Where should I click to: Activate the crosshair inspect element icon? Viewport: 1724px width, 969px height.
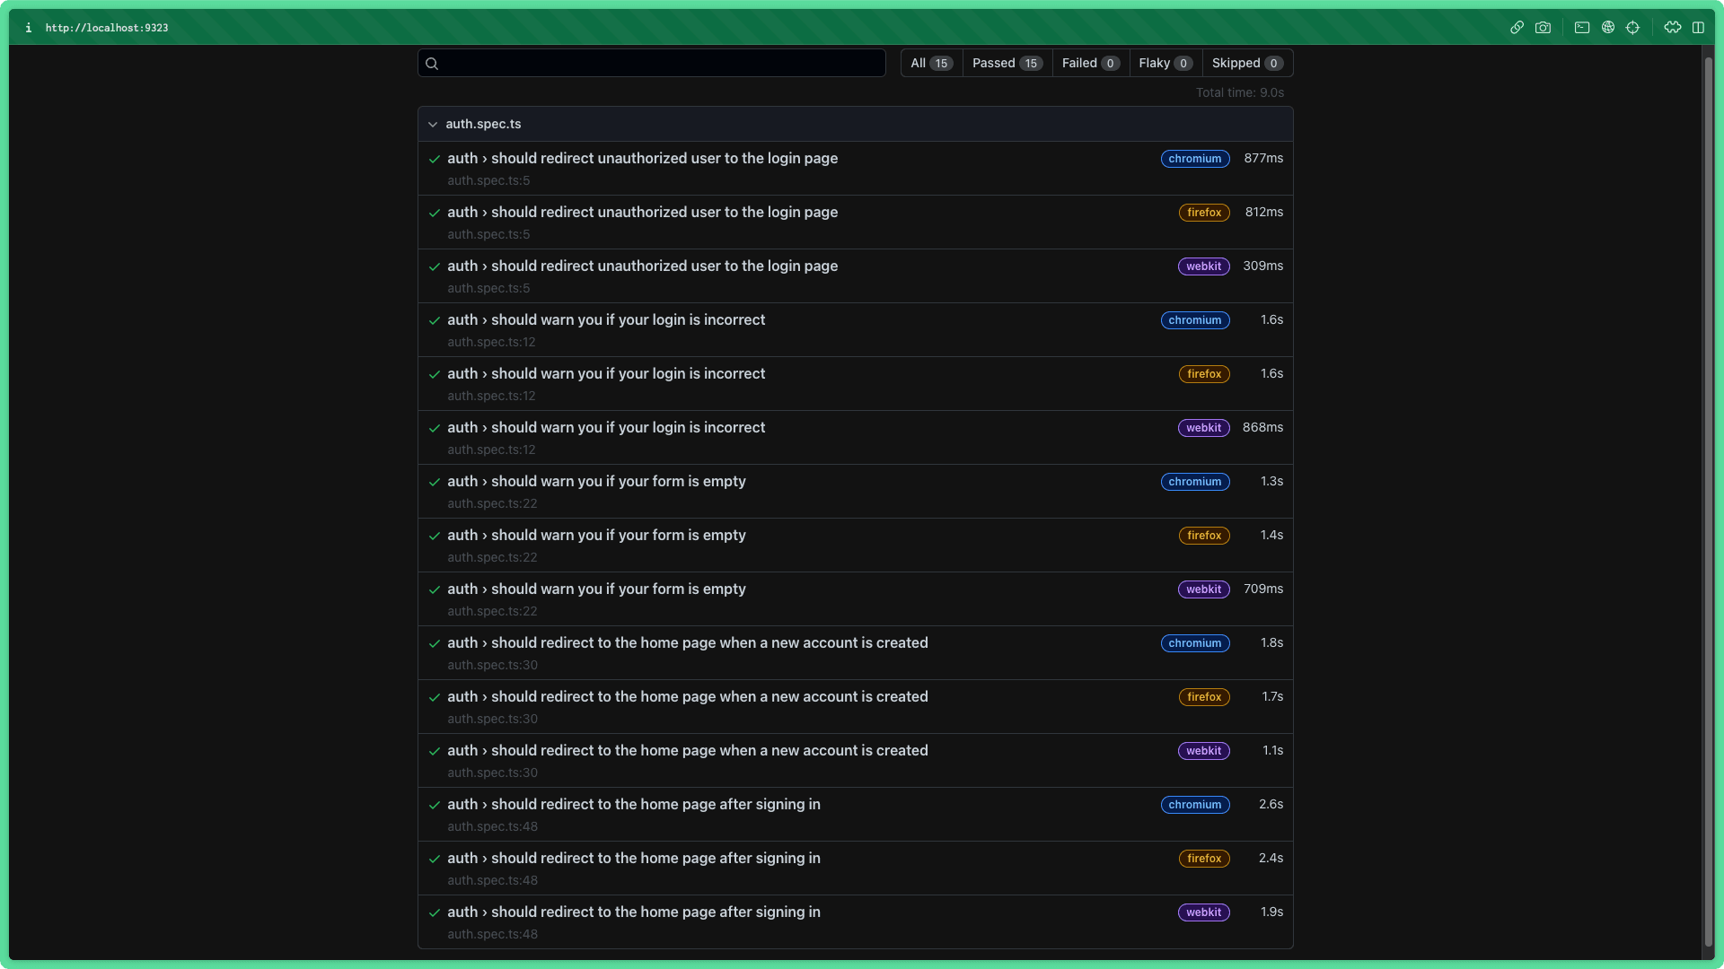pyautogui.click(x=1632, y=28)
